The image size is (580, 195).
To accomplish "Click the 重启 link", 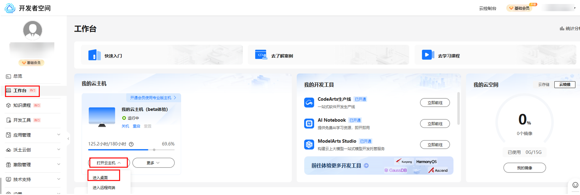I will 136,126.
